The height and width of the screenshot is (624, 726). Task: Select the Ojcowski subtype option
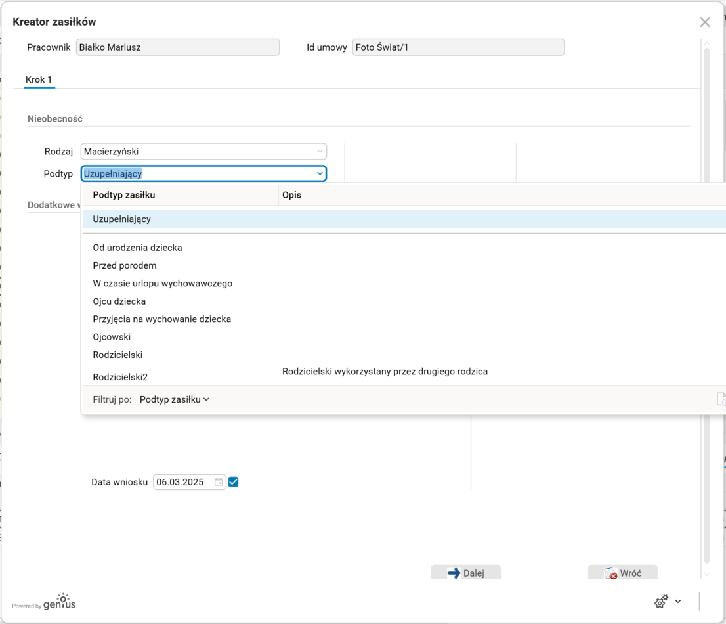tap(112, 337)
